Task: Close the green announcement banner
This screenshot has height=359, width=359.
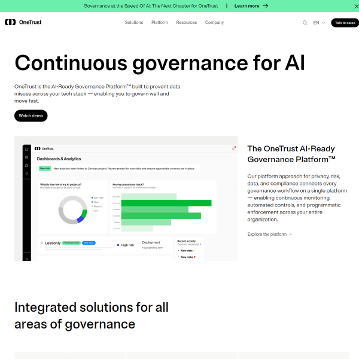Action: click(x=356, y=6)
